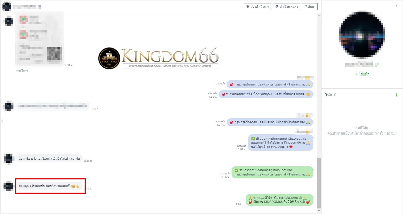Add a new note with plus icon

click(396, 95)
